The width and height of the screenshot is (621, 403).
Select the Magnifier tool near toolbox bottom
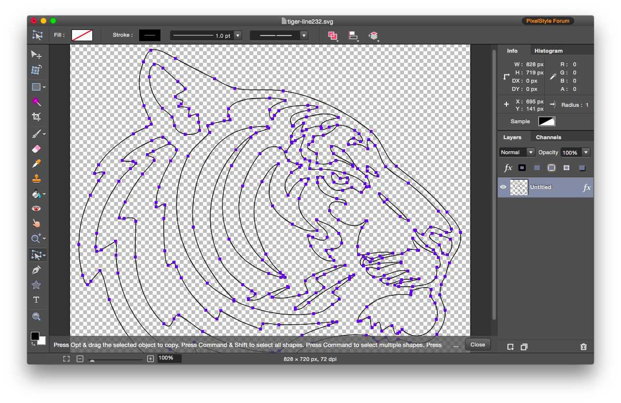pyautogui.click(x=36, y=317)
